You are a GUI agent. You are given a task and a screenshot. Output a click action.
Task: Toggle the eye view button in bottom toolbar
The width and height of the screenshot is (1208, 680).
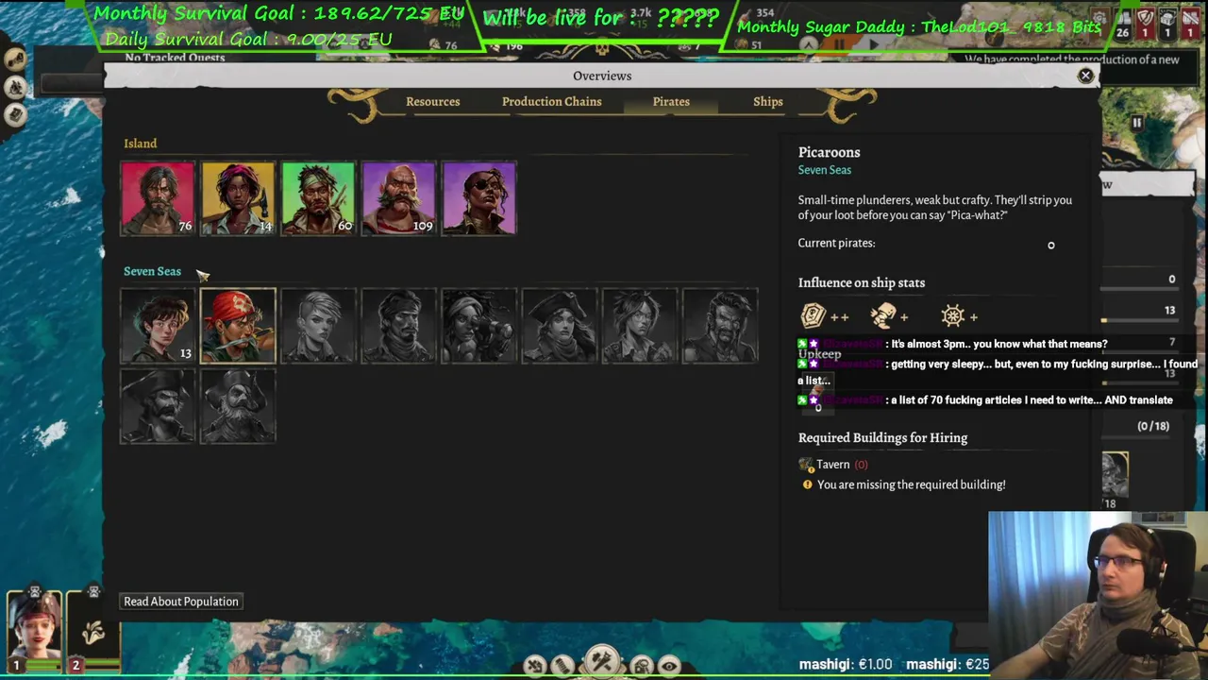[x=669, y=666]
